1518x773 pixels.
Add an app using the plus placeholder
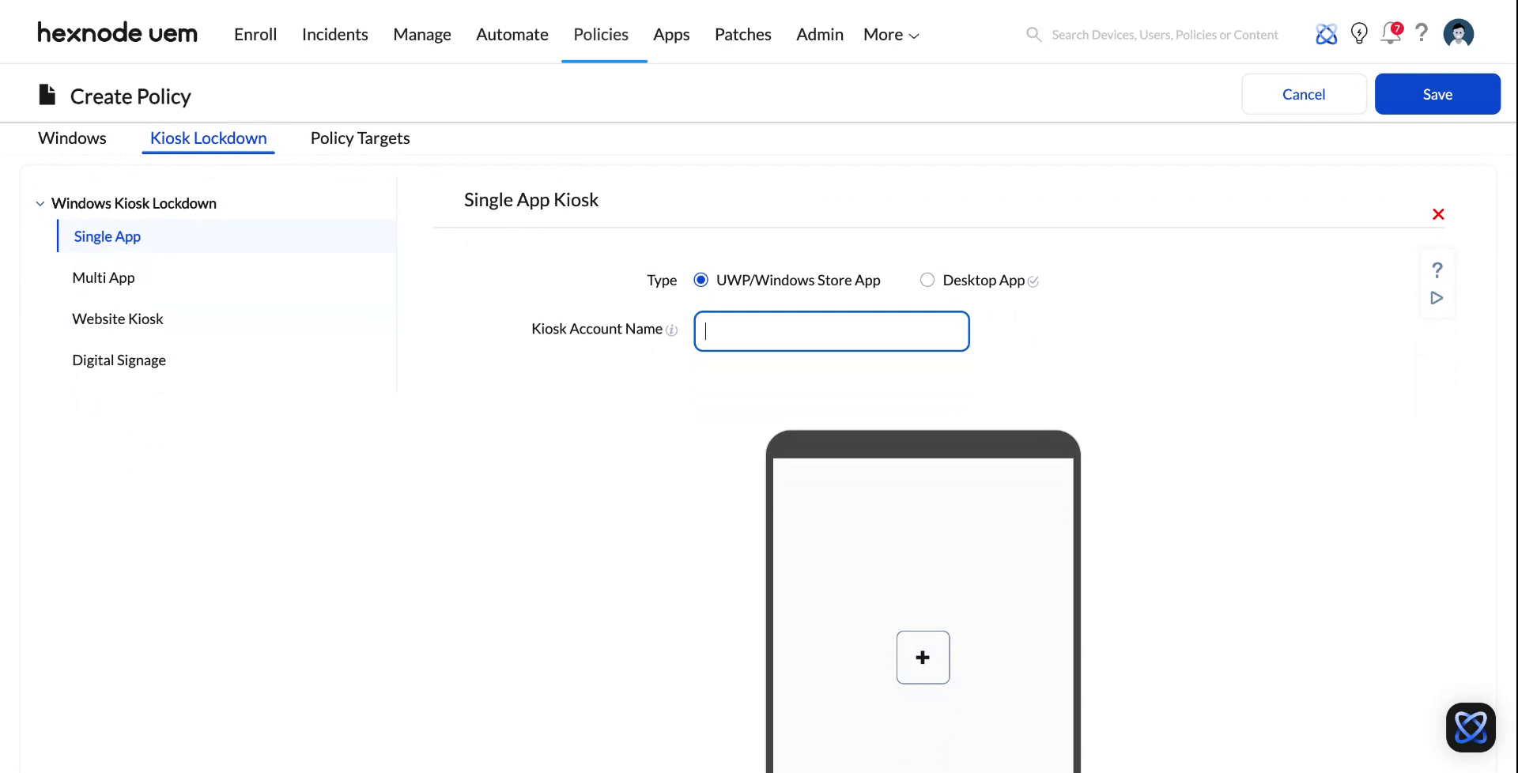pos(923,657)
